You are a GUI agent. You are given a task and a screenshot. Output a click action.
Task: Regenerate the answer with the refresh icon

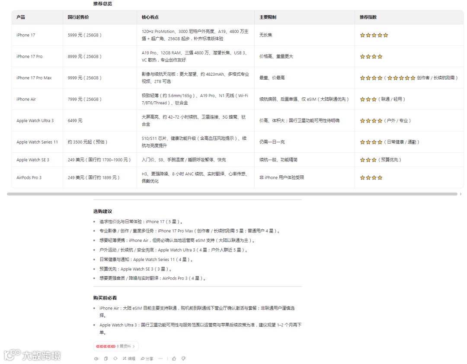(x=115, y=358)
